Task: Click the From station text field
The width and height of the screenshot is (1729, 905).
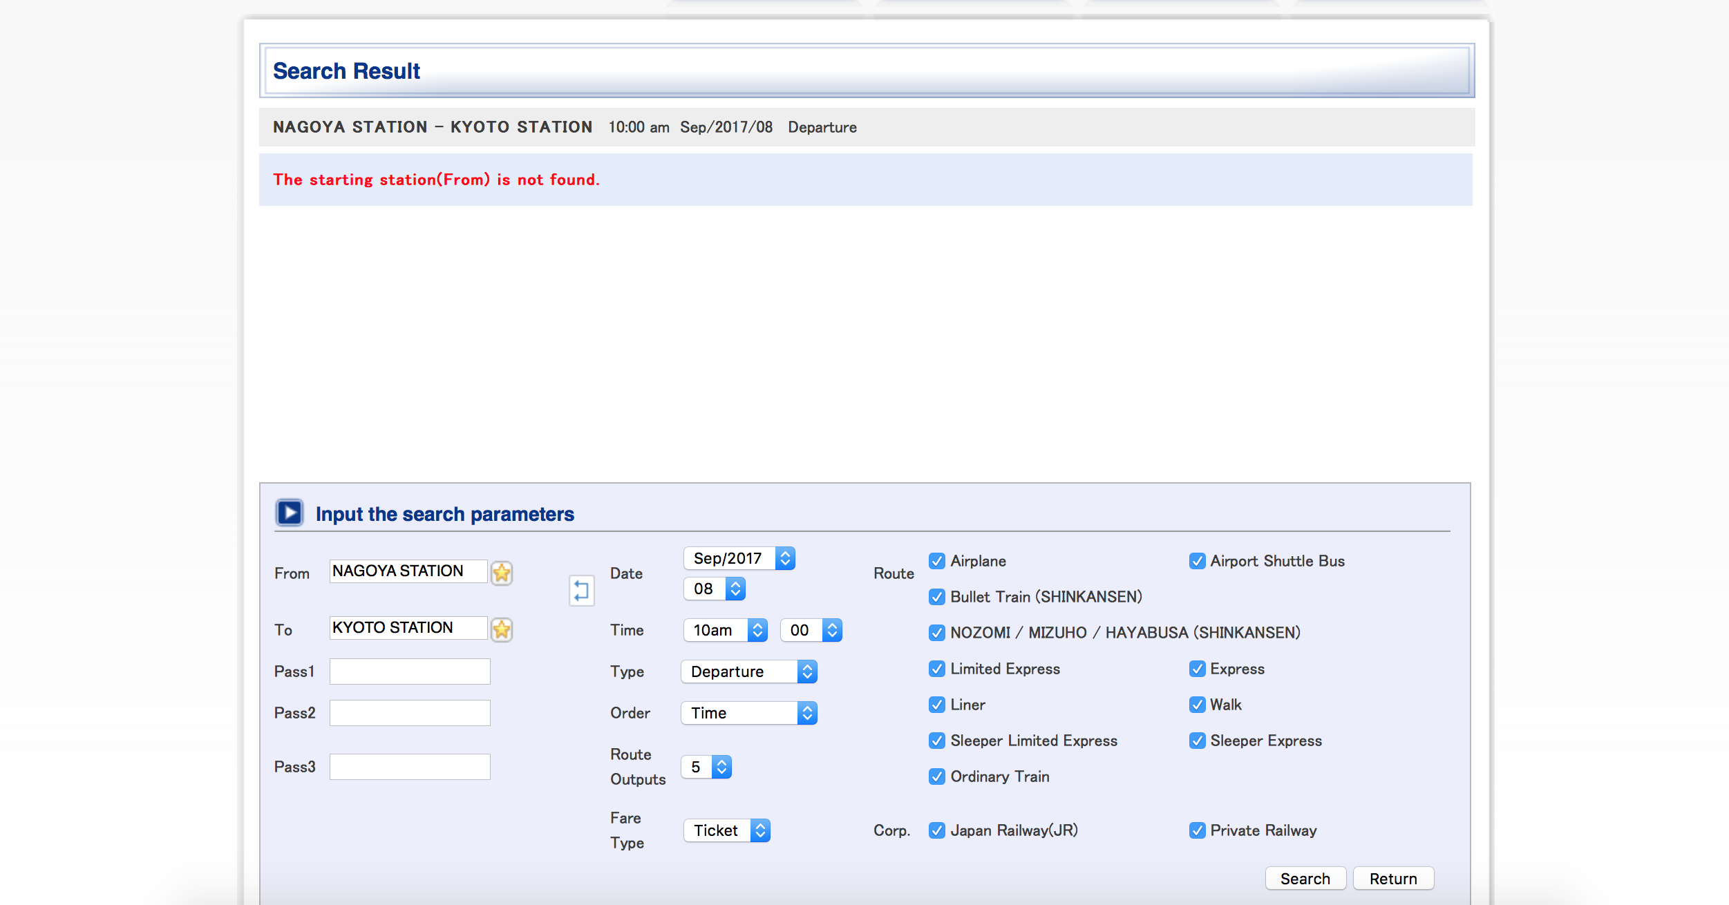Action: 408,571
